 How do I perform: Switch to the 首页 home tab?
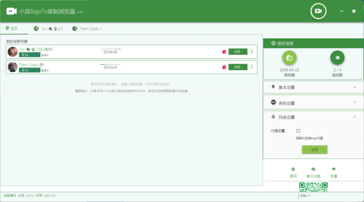[12, 28]
